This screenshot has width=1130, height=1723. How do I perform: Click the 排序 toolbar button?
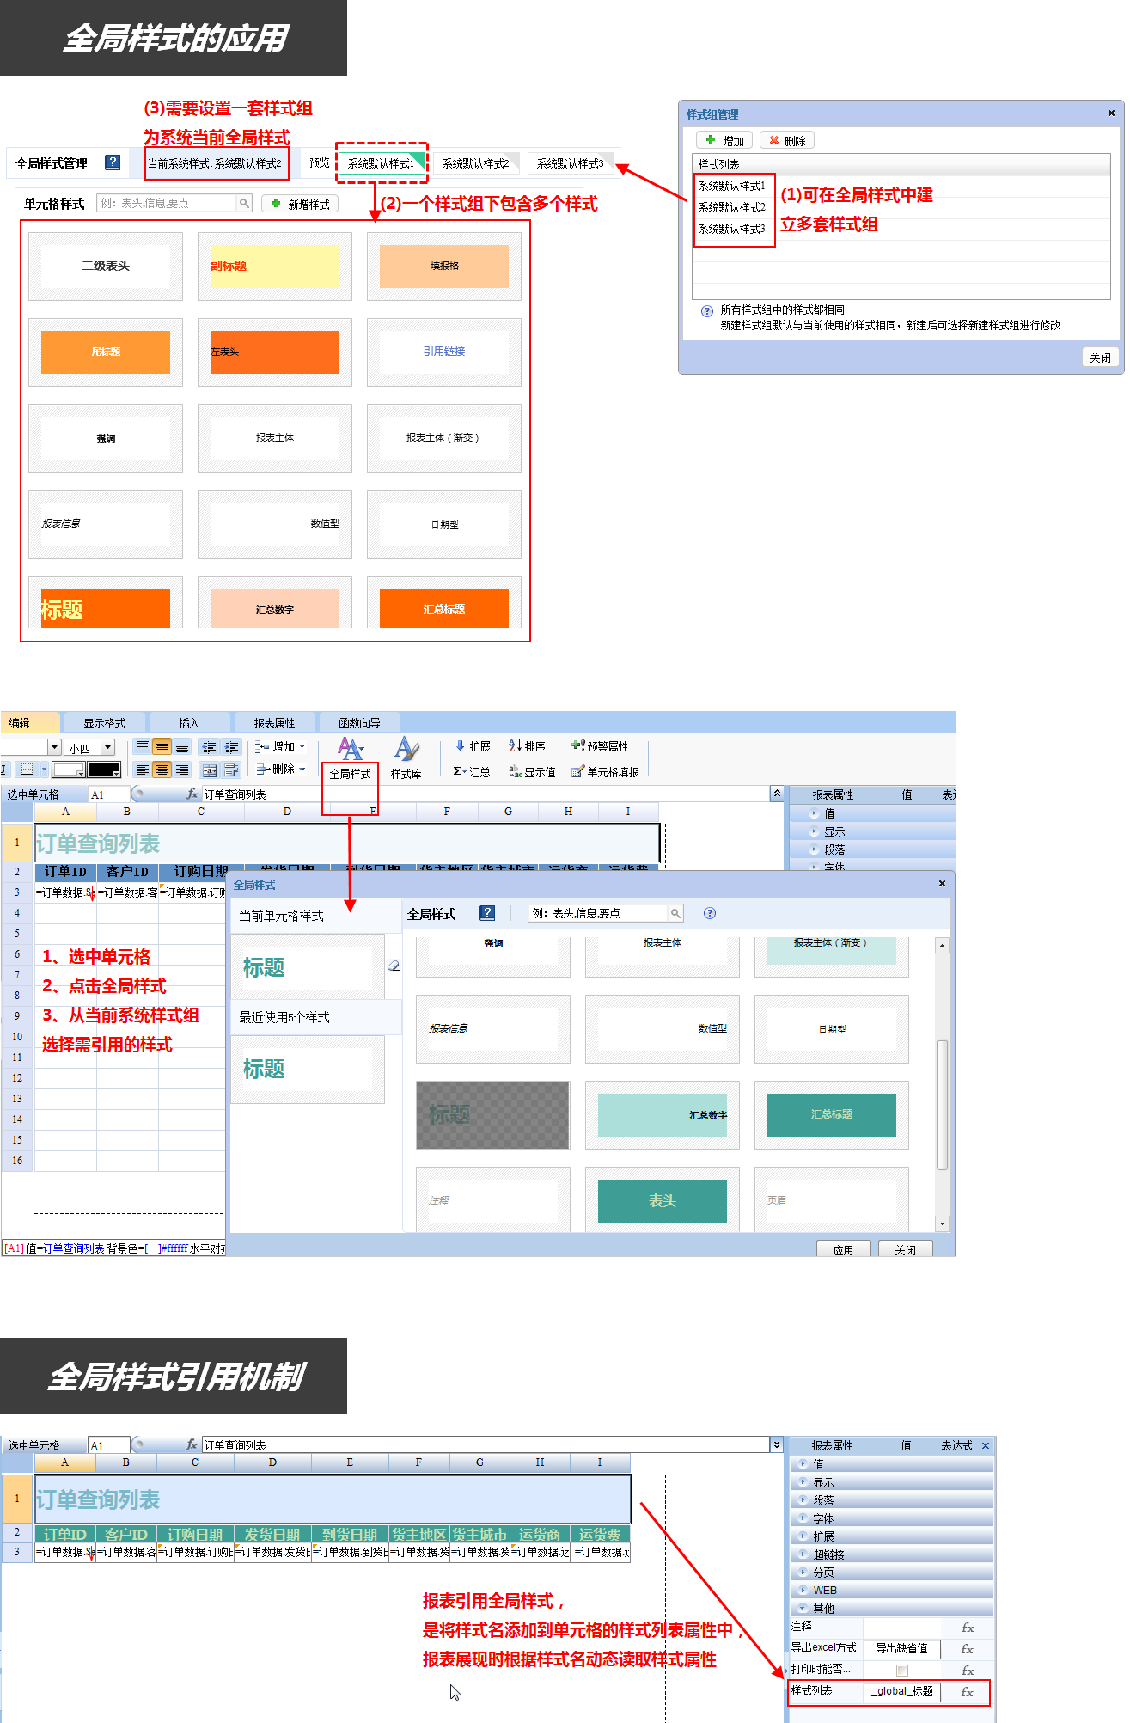tap(527, 746)
